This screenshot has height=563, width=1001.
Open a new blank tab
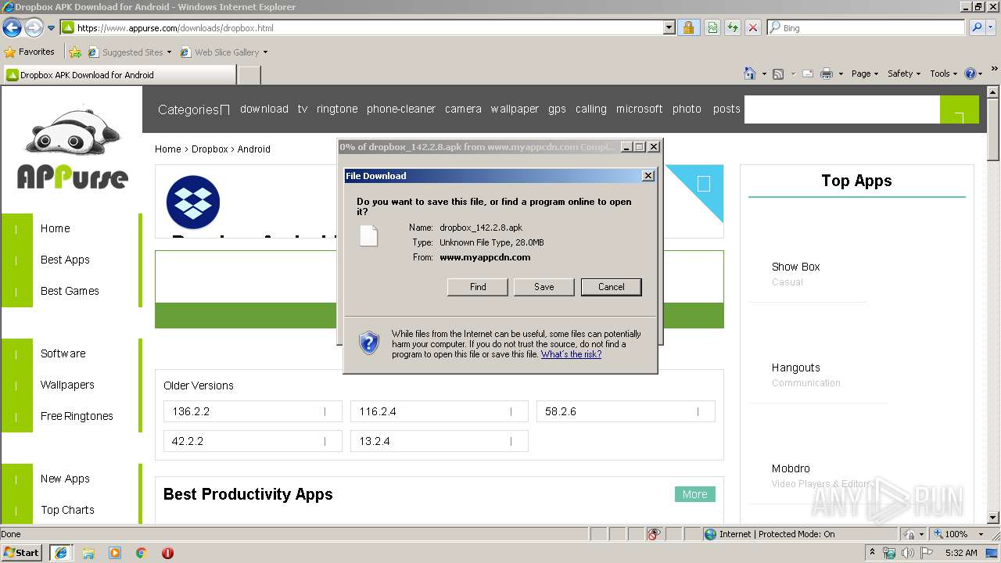point(249,75)
